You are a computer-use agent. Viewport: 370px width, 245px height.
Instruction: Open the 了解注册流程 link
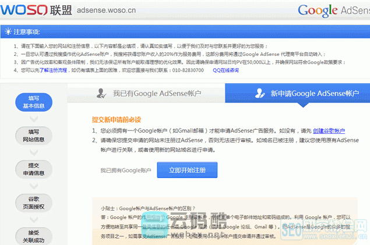(53, 70)
